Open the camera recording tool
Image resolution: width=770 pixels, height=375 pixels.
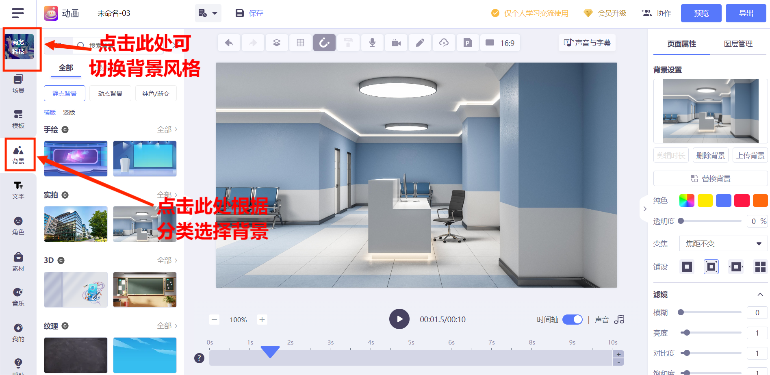pos(396,43)
